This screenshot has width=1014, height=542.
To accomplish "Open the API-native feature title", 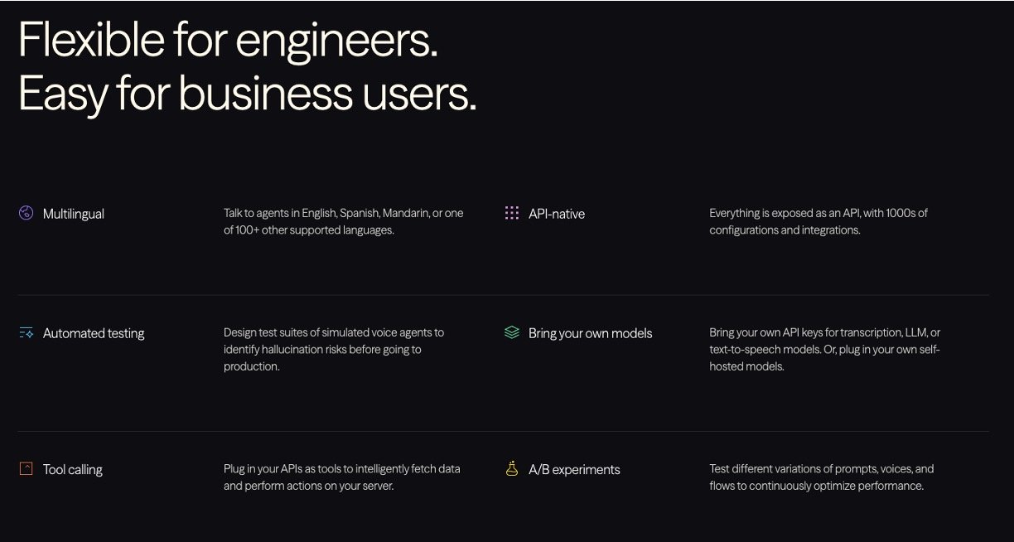I will click(557, 214).
